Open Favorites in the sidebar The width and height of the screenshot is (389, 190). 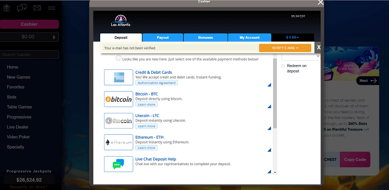(16, 87)
